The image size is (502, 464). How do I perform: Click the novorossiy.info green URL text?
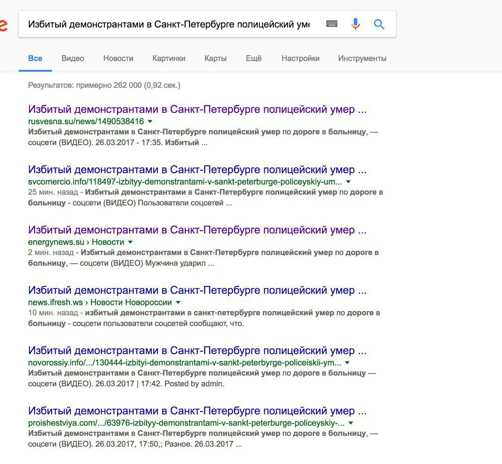click(x=185, y=363)
